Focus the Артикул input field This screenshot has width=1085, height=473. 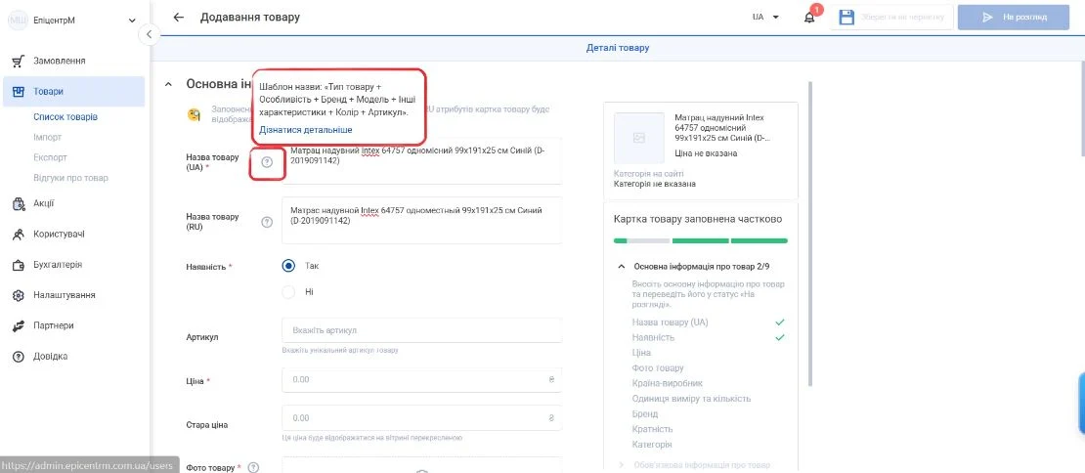point(422,330)
